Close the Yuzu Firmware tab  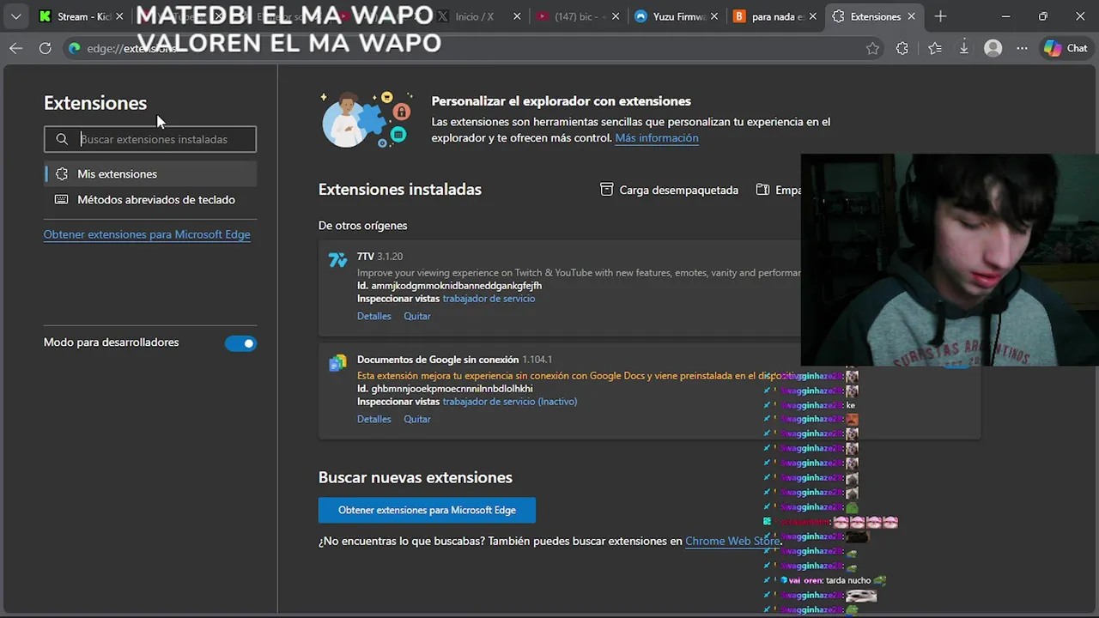[x=715, y=16]
